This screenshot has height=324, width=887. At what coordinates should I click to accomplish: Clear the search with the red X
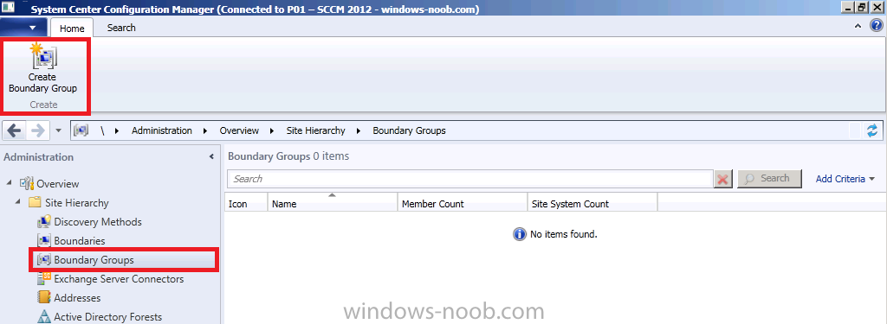(x=722, y=179)
